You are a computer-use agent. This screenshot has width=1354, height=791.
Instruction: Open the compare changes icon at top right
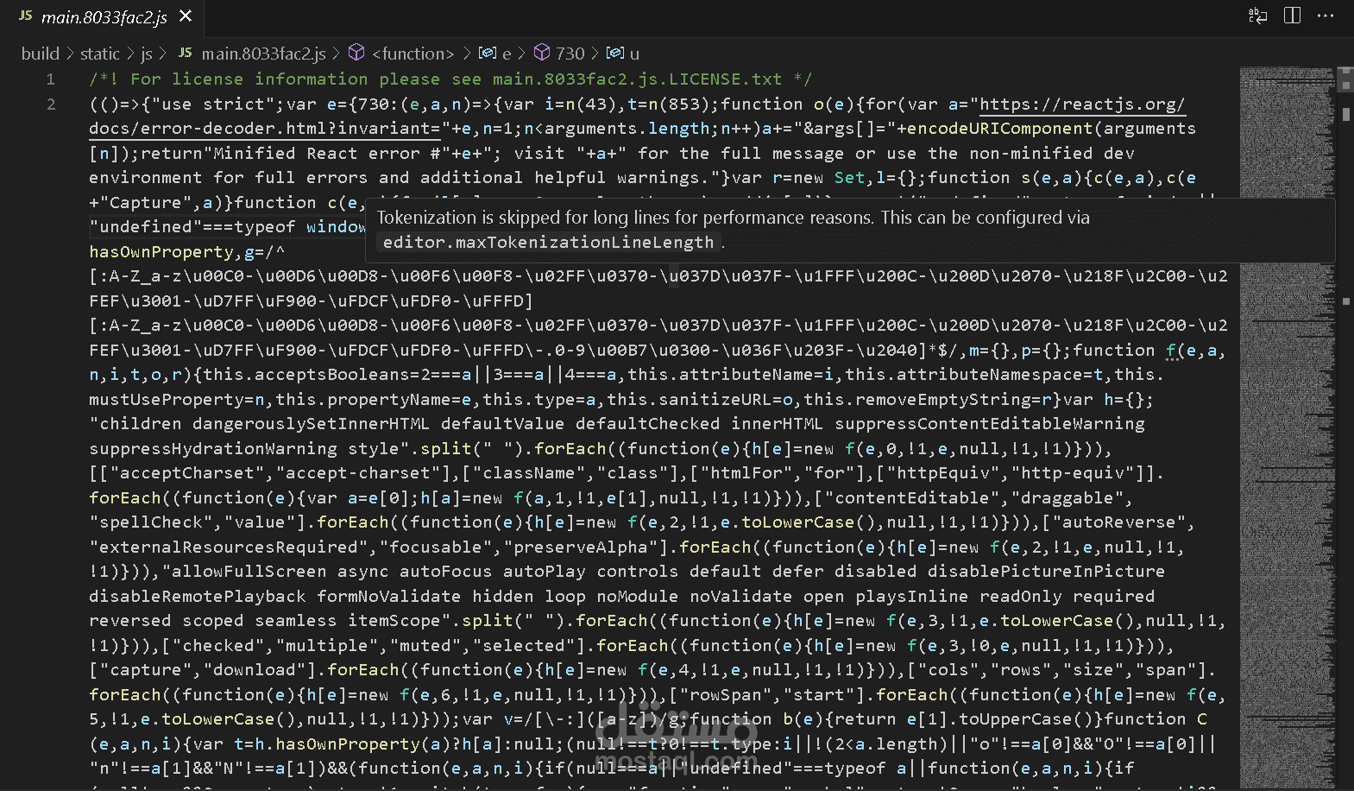(1258, 16)
